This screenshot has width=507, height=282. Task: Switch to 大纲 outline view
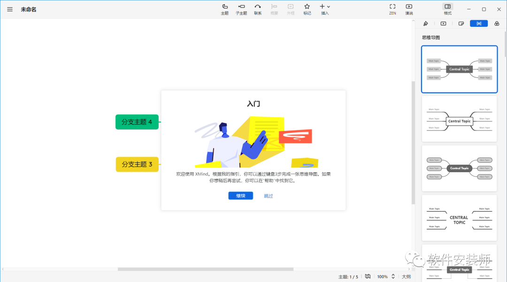point(406,277)
